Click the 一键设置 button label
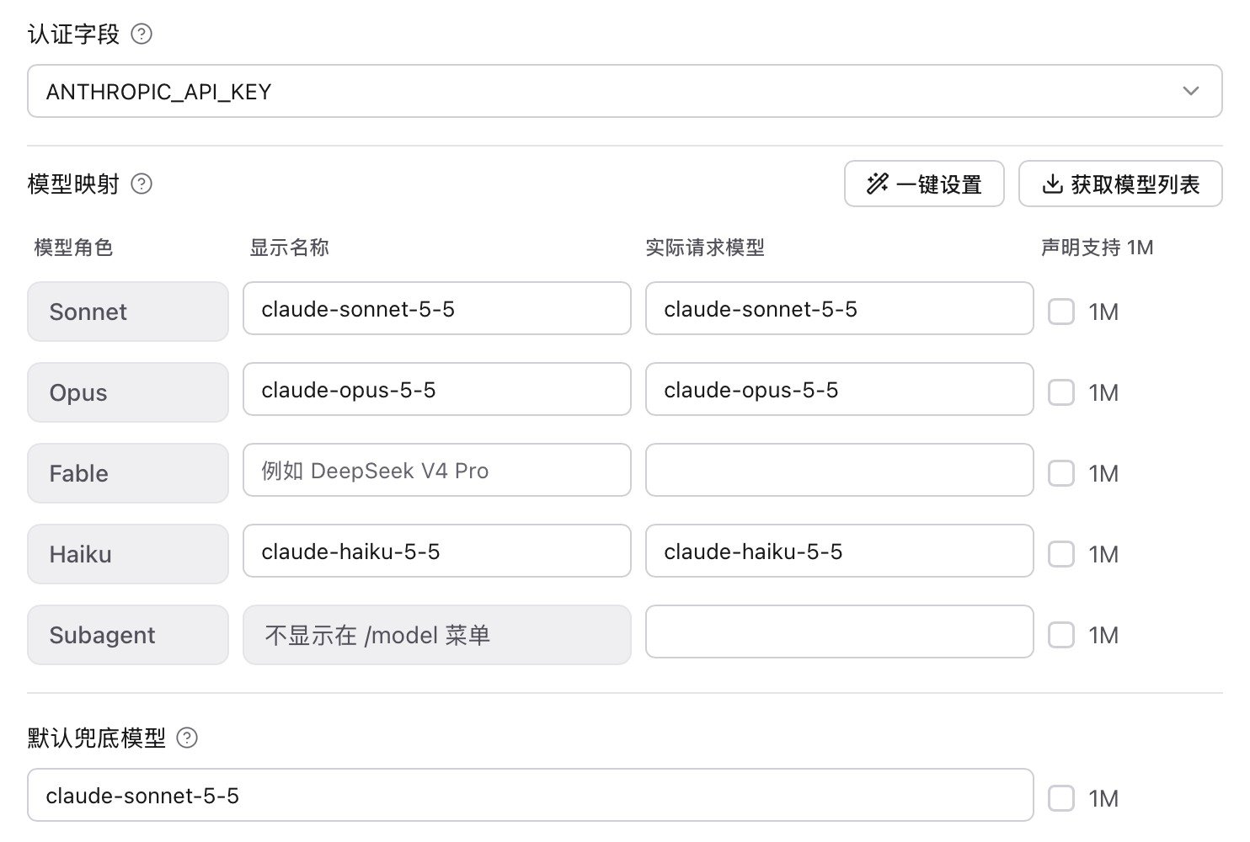 coord(939,184)
